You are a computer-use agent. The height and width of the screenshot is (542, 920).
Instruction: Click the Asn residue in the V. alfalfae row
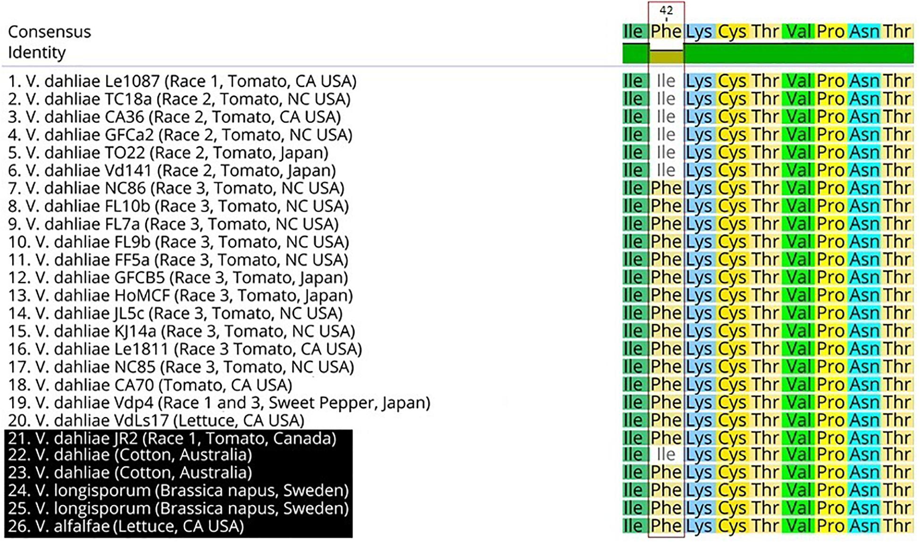[x=864, y=526]
